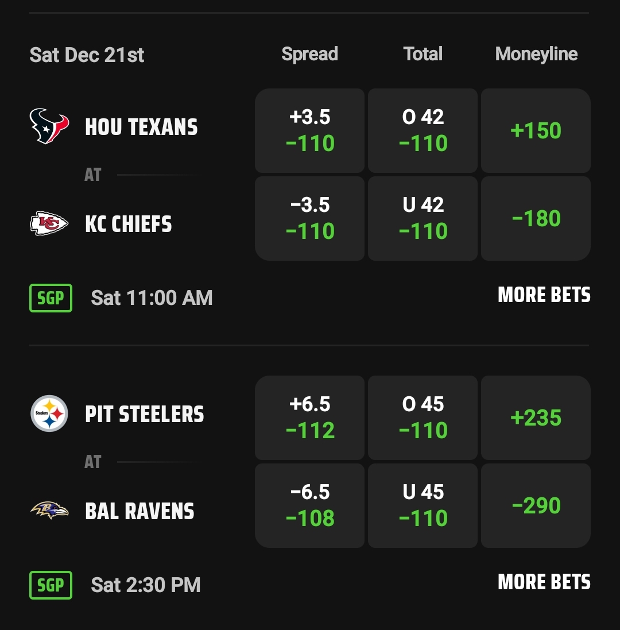Choose Steelers +235 moneyline

click(536, 418)
